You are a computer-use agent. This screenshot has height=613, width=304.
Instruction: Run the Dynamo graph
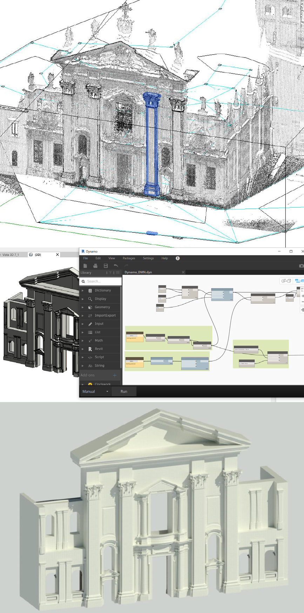[x=124, y=391]
